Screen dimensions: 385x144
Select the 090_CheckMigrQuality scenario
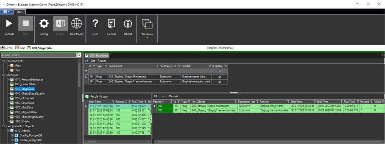(x=29, y=117)
